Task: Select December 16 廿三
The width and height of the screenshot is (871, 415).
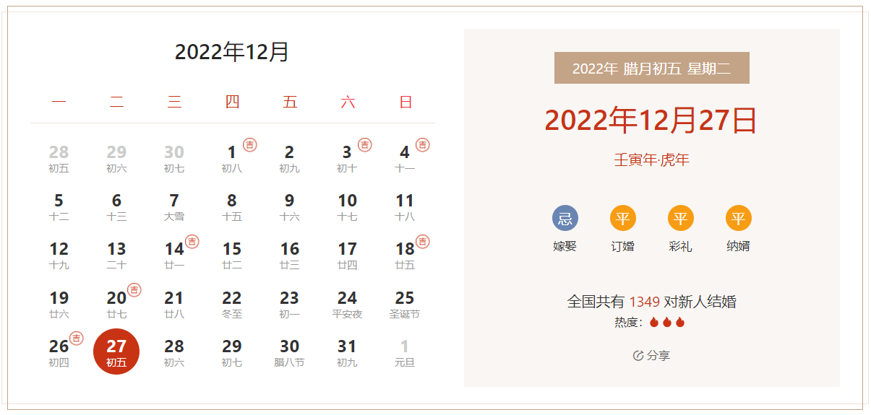Action: (290, 255)
